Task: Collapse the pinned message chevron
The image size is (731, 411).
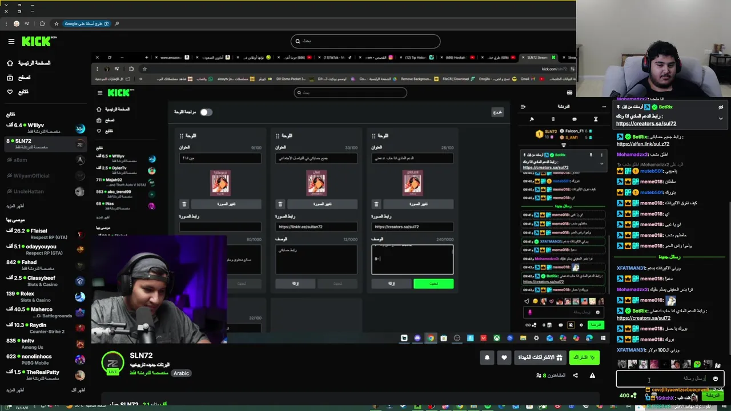Action: coord(721,119)
